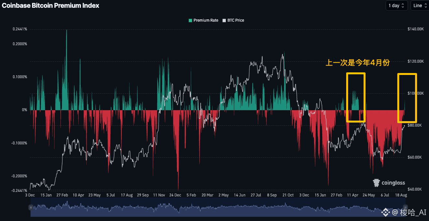Click the 27 Feb date label after 15 Jan
Screen dimensions: 429x221
tap(62, 195)
